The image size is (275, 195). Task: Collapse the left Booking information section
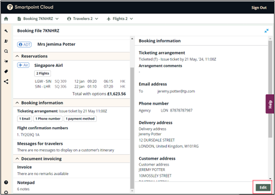[x=17, y=103]
